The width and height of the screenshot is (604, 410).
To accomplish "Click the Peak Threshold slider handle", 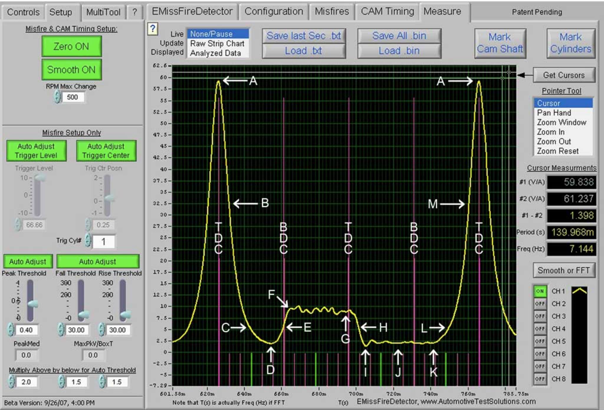I will [32, 304].
